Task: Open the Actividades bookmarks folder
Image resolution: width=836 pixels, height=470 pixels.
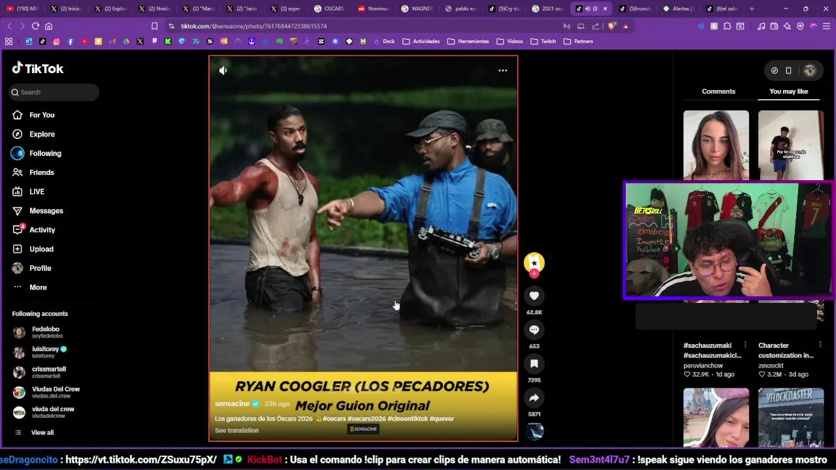Action: click(x=421, y=41)
